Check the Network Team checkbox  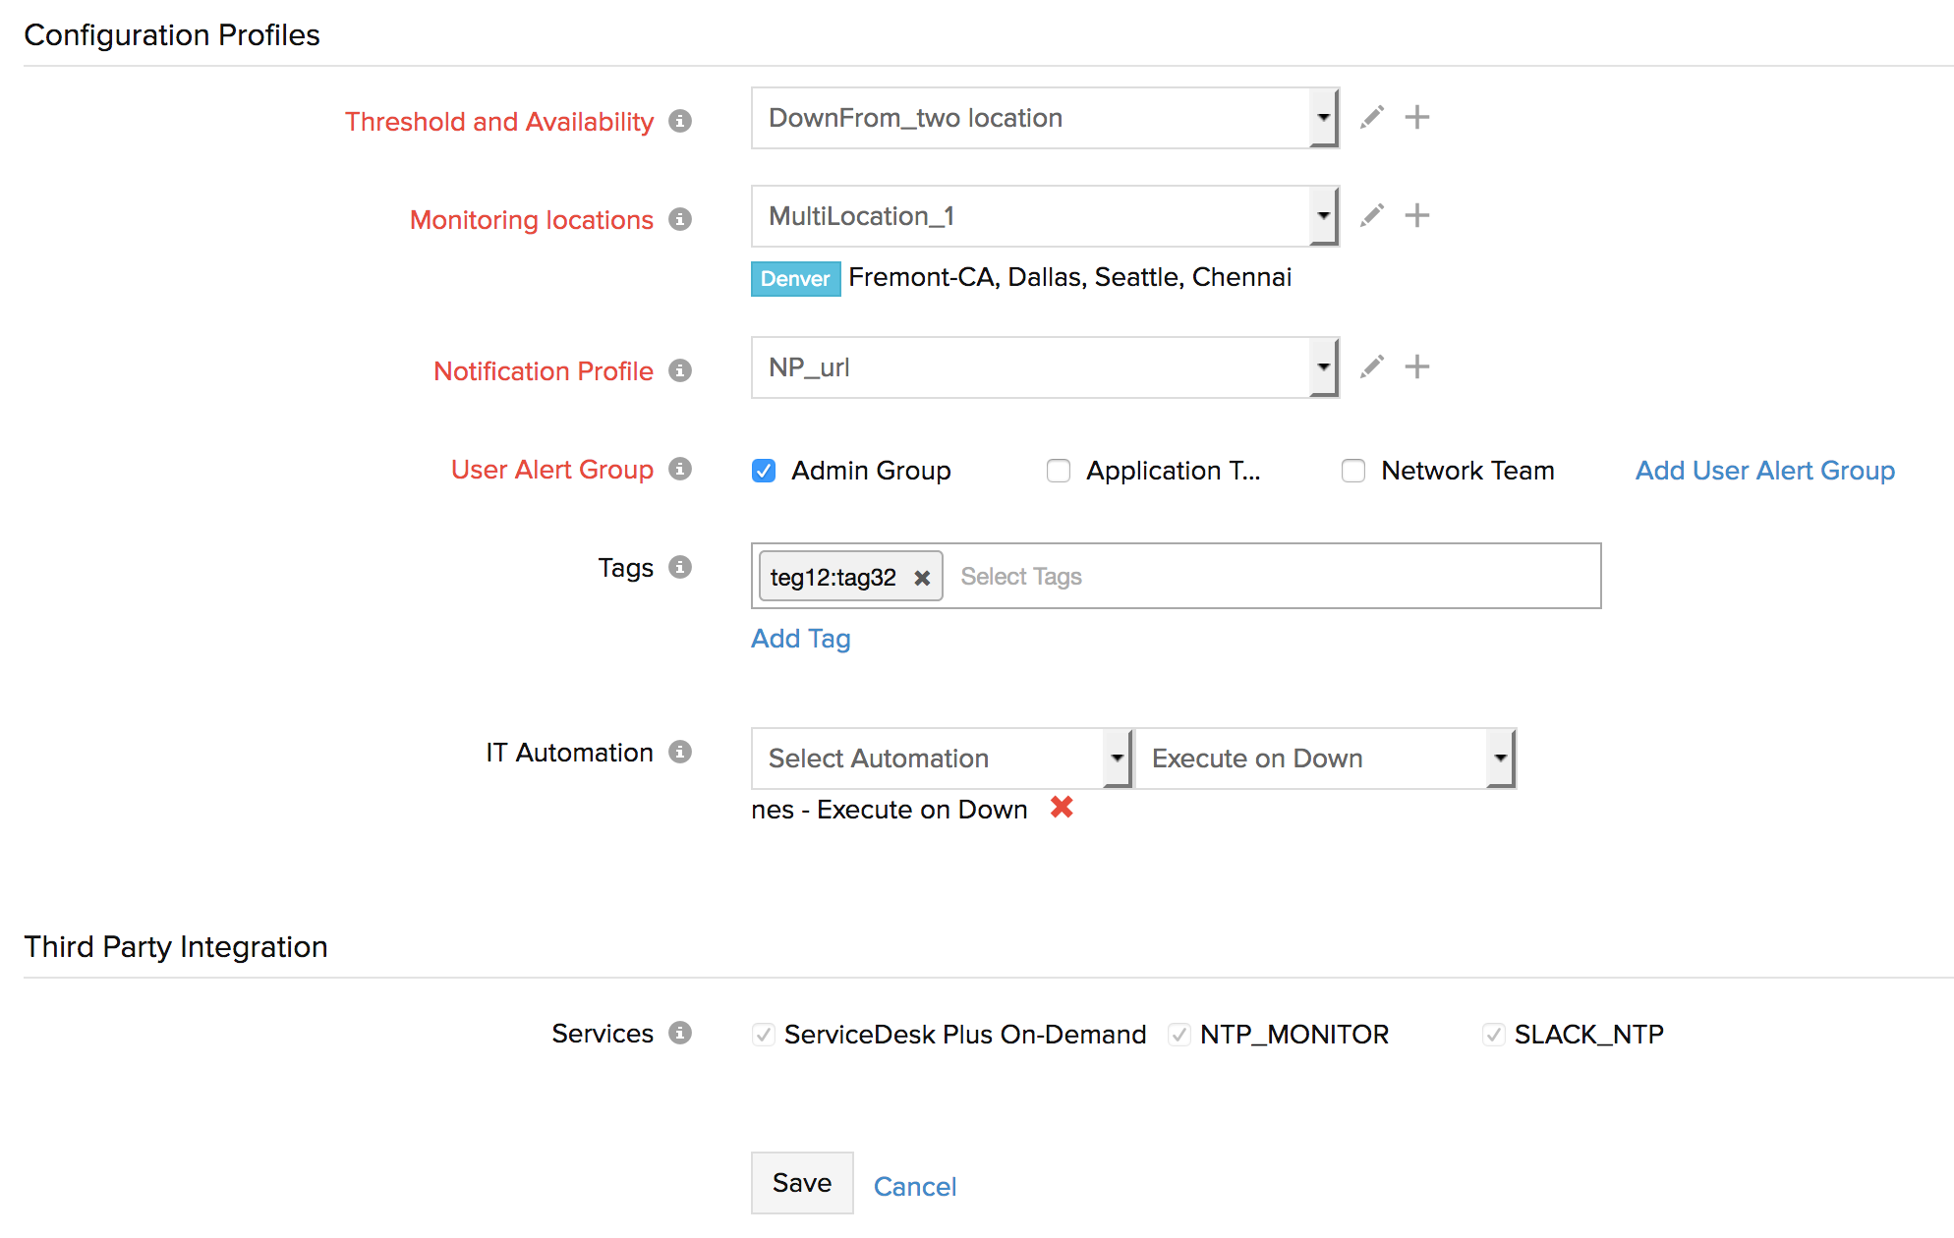pyautogui.click(x=1353, y=472)
